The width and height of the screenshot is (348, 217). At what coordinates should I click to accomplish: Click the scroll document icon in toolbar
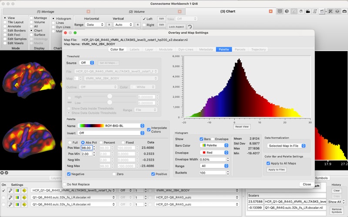315,11
